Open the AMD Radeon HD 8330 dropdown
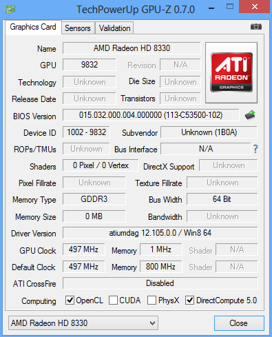This screenshot has height=337, width=272. pyautogui.click(x=83, y=323)
